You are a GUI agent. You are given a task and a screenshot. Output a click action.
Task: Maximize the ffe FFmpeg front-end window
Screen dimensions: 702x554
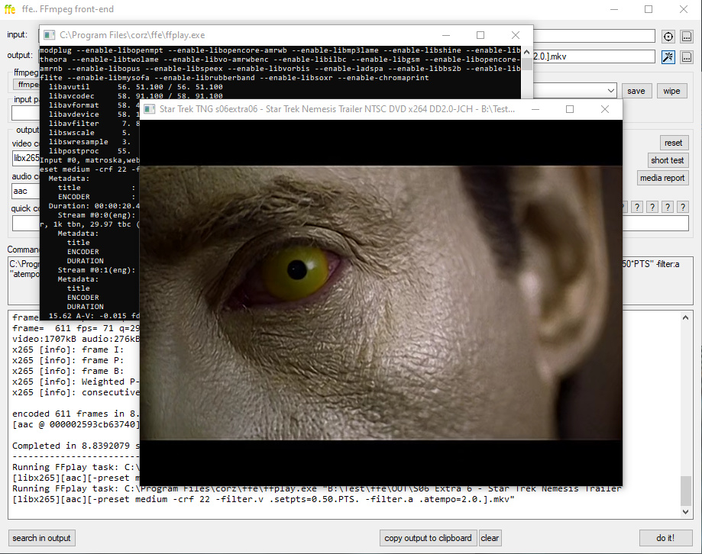[649, 9]
